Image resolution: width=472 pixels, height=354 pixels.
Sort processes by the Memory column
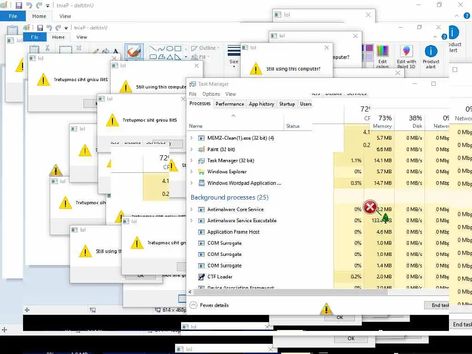(382, 122)
